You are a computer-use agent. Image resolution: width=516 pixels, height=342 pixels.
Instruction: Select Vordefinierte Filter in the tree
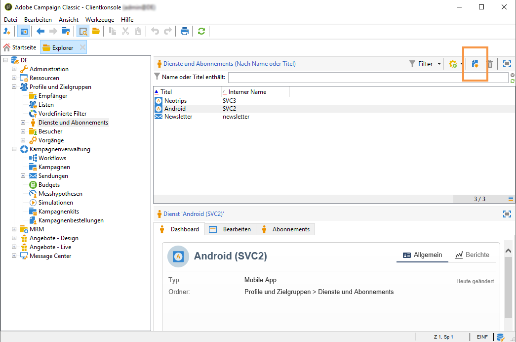click(63, 113)
